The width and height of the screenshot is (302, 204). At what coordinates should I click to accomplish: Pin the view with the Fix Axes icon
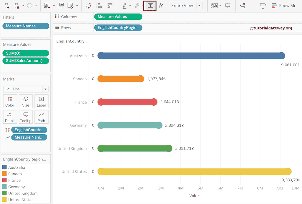[161, 5]
